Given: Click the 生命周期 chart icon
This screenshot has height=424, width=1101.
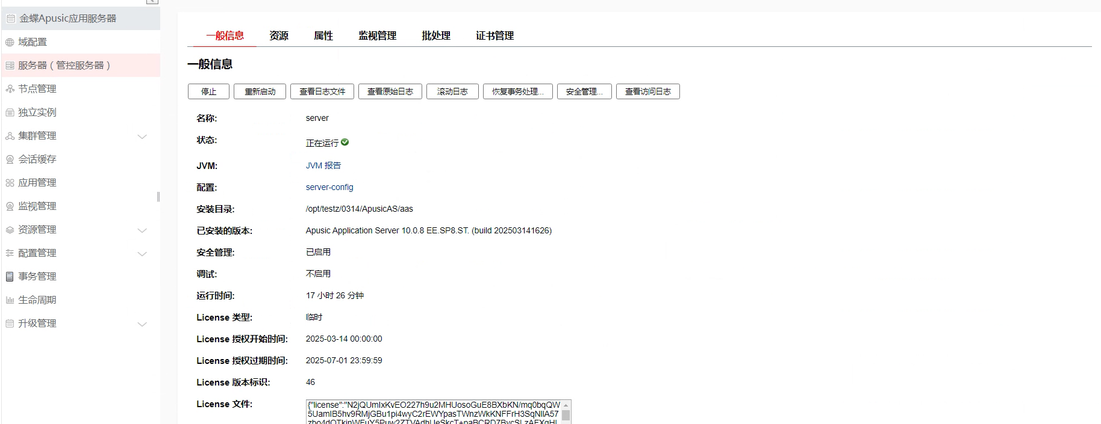Looking at the screenshot, I should point(10,300).
